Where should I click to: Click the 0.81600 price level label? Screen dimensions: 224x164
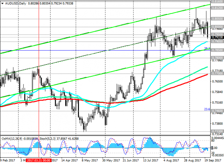(x=217, y=1)
